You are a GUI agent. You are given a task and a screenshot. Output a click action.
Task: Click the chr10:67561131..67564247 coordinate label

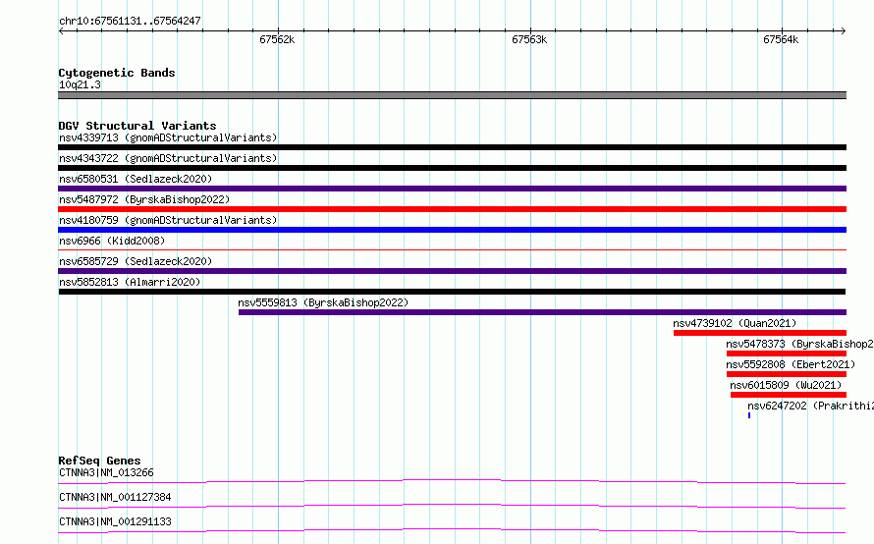130,21
